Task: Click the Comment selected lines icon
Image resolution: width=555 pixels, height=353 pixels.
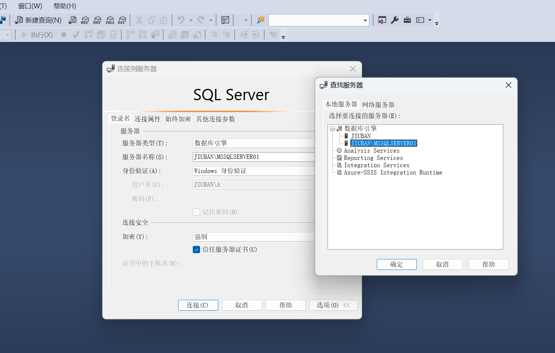Action: click(x=214, y=35)
